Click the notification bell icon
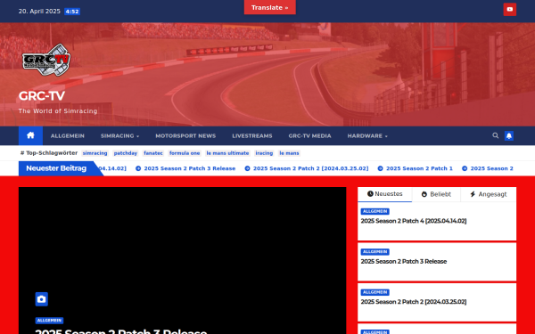The width and height of the screenshot is (535, 334). (x=509, y=136)
